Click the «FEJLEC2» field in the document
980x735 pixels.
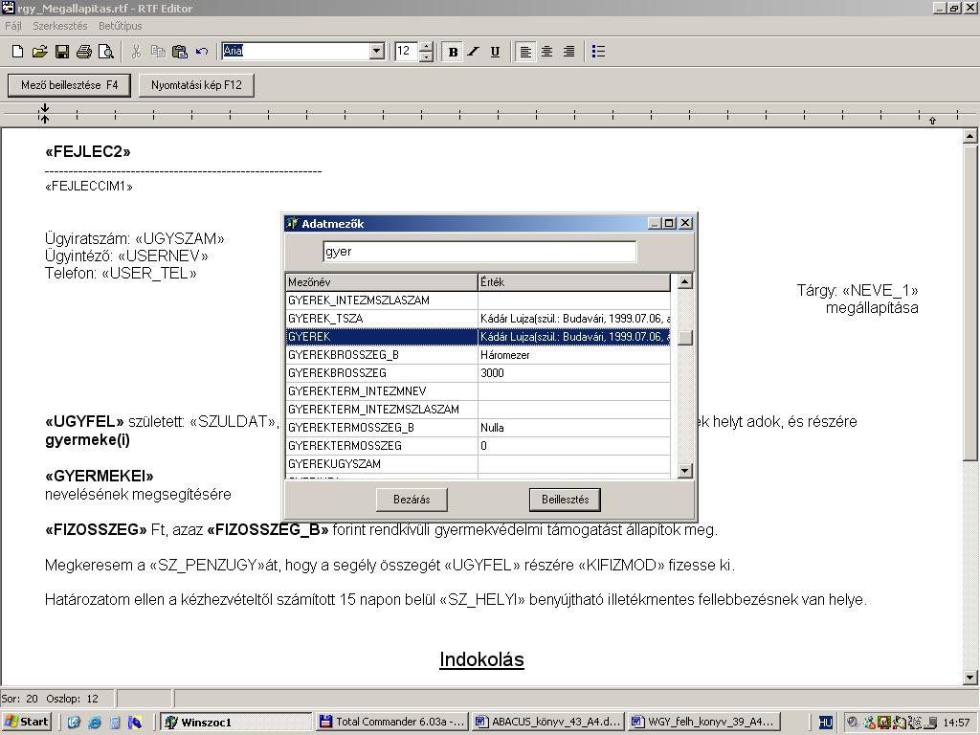click(x=87, y=152)
